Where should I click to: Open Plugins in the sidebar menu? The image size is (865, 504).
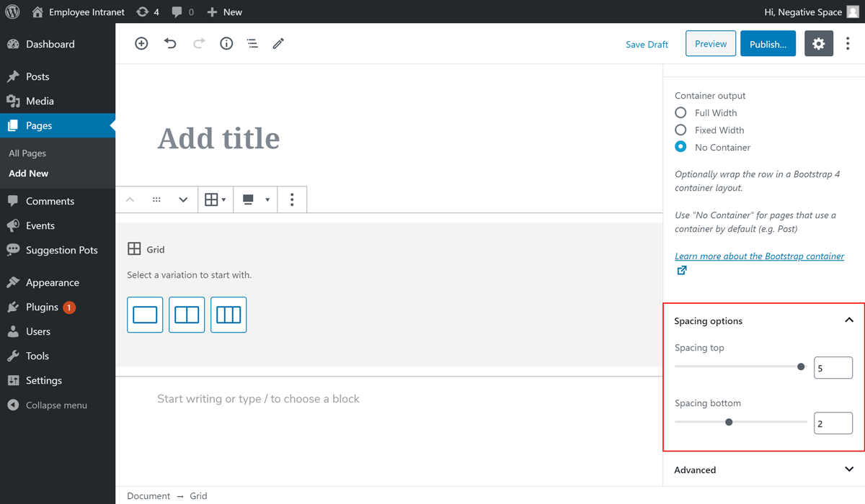pos(42,307)
